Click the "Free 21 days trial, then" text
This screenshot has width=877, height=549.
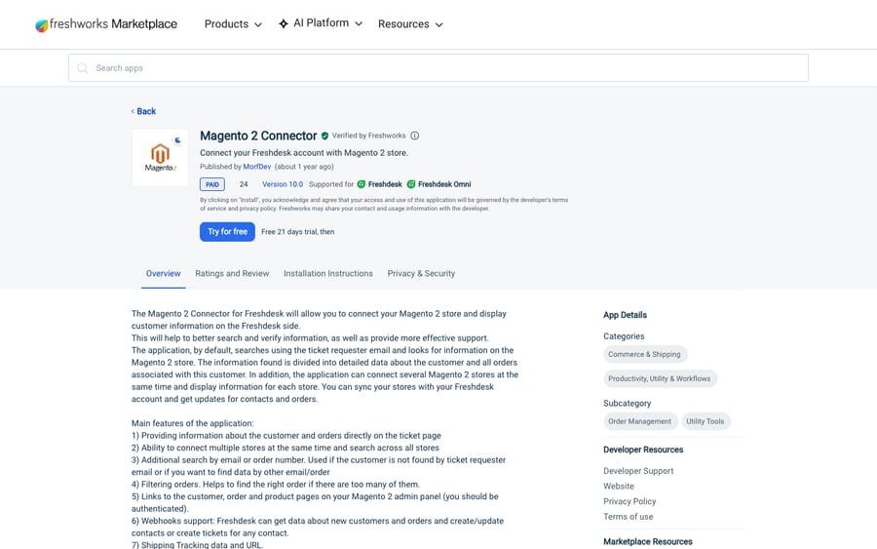(x=297, y=232)
